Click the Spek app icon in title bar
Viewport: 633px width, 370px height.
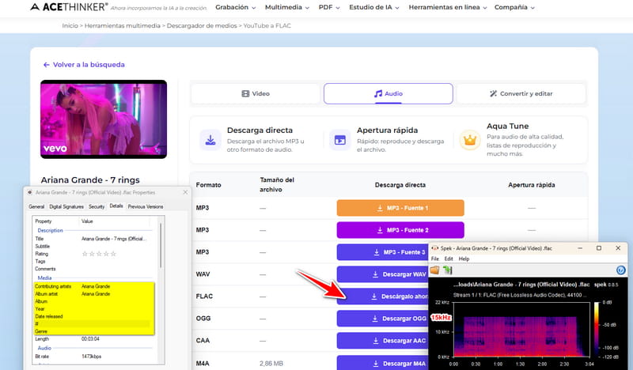[434, 248]
